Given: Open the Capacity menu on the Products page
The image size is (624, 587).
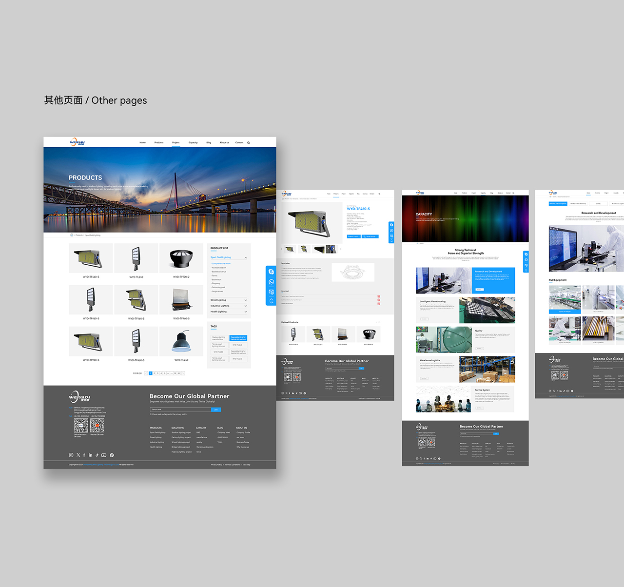Looking at the screenshot, I should point(193,143).
